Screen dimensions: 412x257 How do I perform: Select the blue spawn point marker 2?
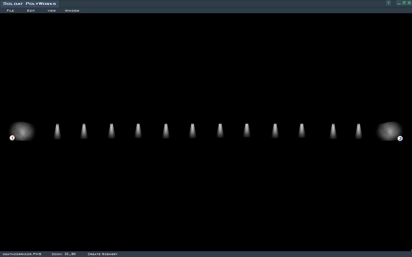tap(400, 138)
